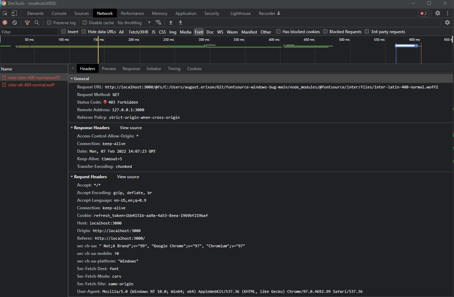The width and height of the screenshot is (454, 297).
Task: Open network settings gear icon
Action: pos(447,23)
